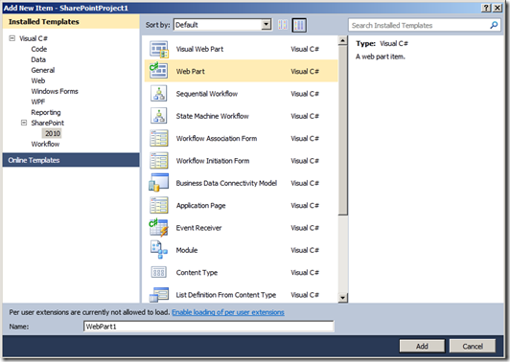Select the Web category
This screenshot has height=362, width=510.
pos(38,80)
